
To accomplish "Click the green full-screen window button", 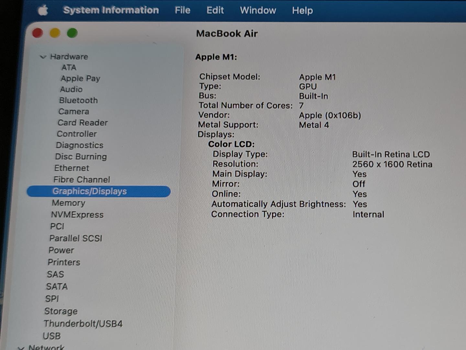I will coord(72,33).
